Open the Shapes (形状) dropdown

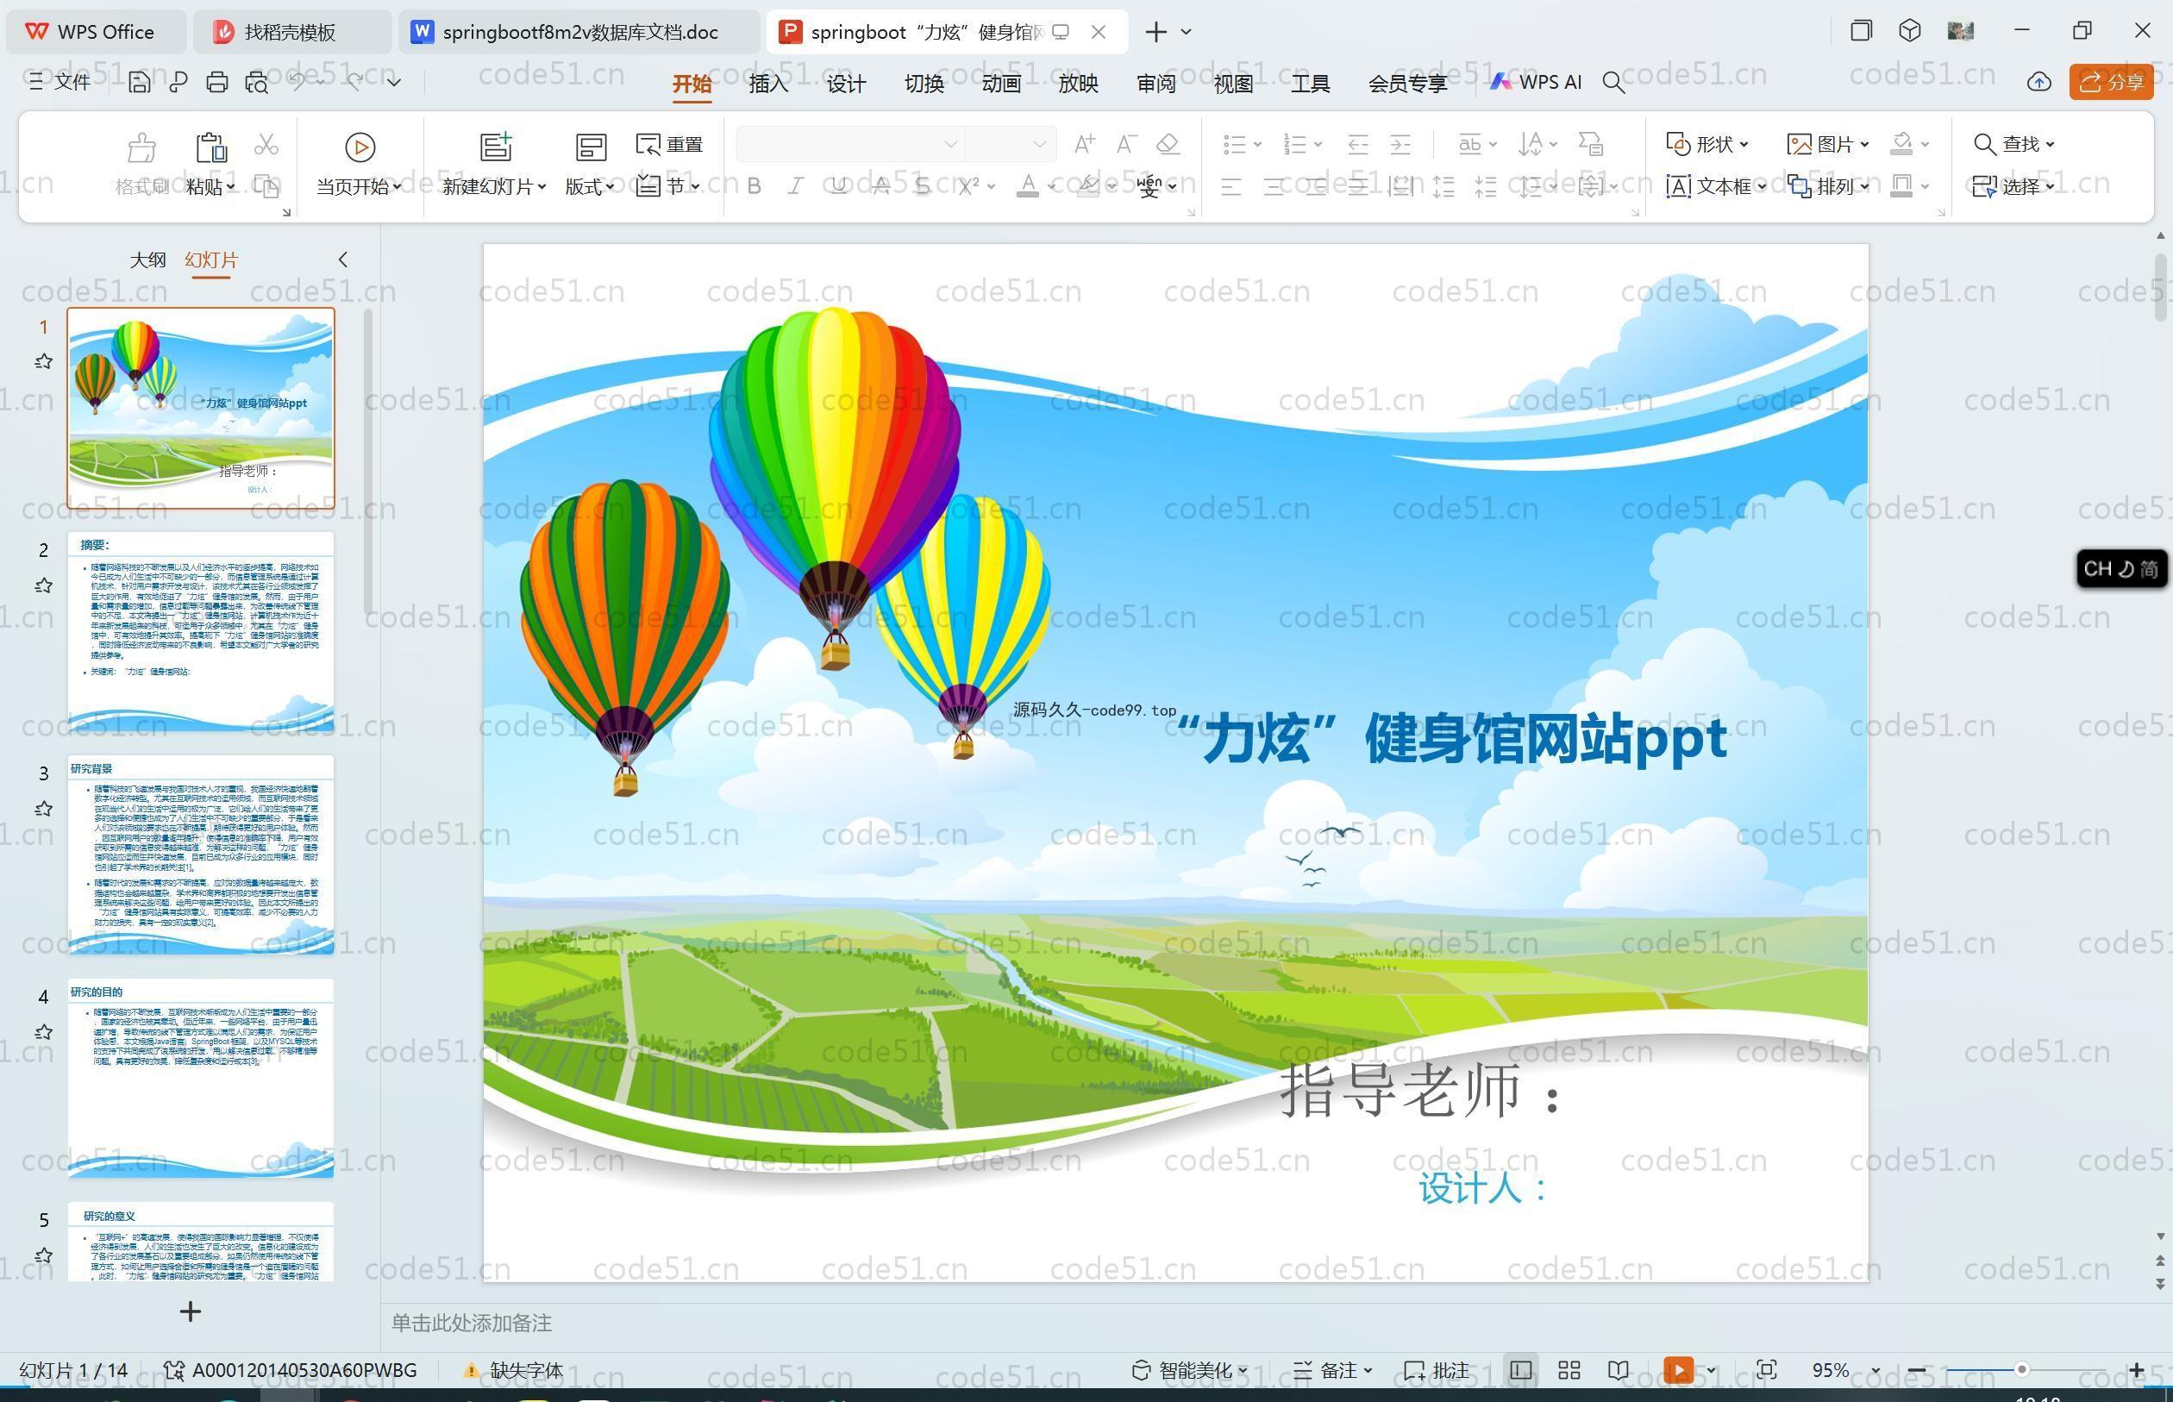click(x=1706, y=145)
